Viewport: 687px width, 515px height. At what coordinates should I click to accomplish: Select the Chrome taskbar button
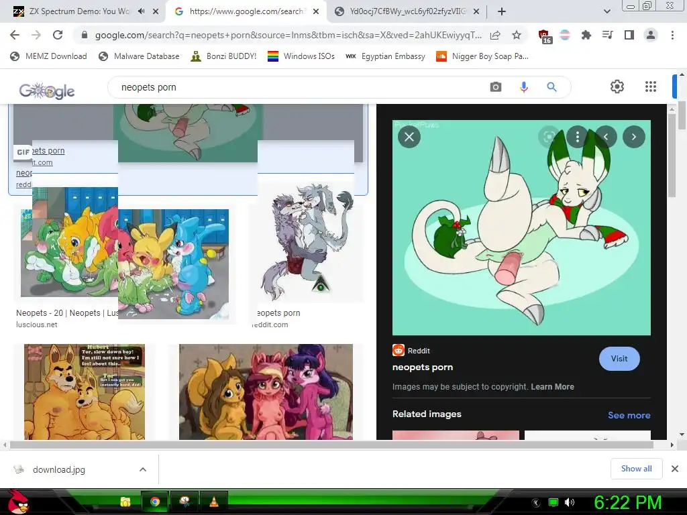click(x=155, y=502)
